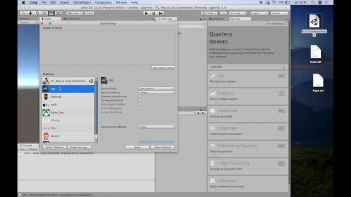The width and height of the screenshot is (351, 197).
Task: Toggle the Global handle rotation button
Action: [88, 13]
